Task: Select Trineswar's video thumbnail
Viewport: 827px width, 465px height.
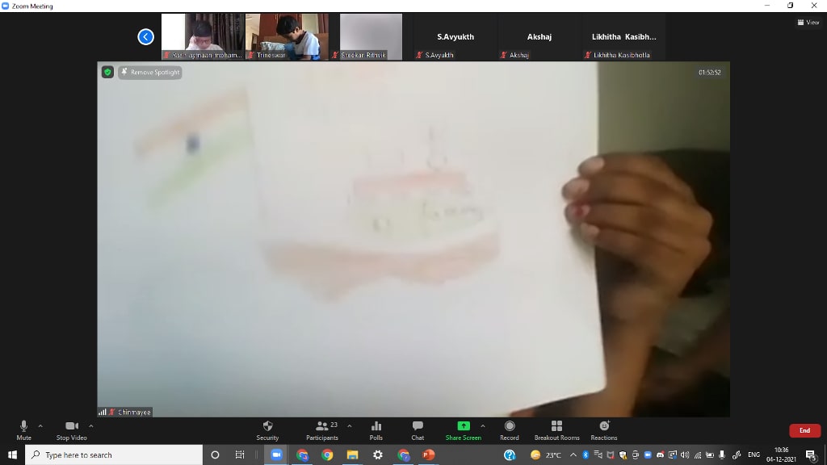Action: [x=287, y=36]
